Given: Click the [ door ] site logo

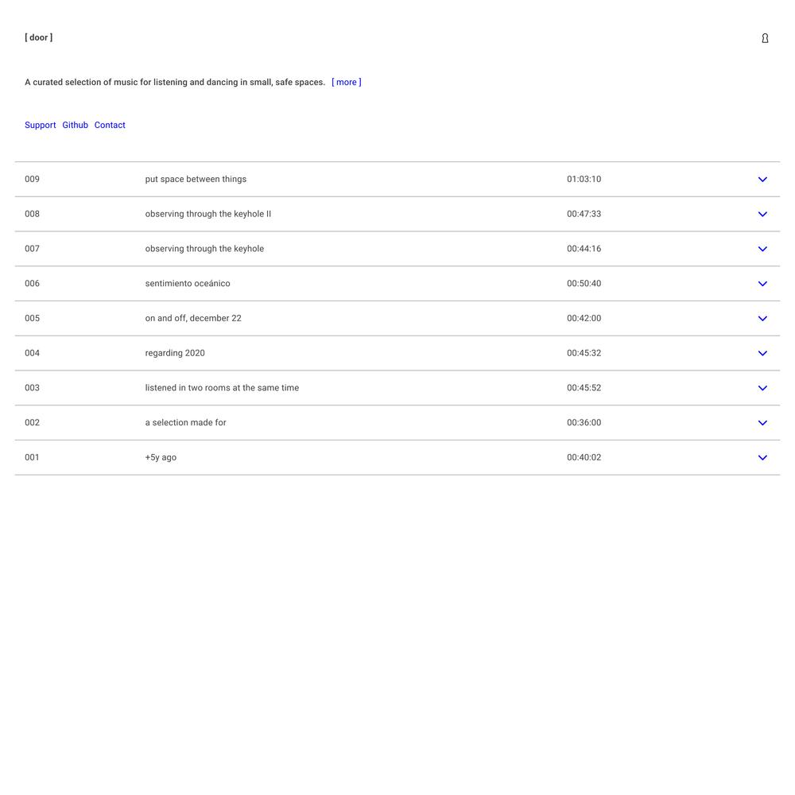Looking at the screenshot, I should pyautogui.click(x=39, y=37).
